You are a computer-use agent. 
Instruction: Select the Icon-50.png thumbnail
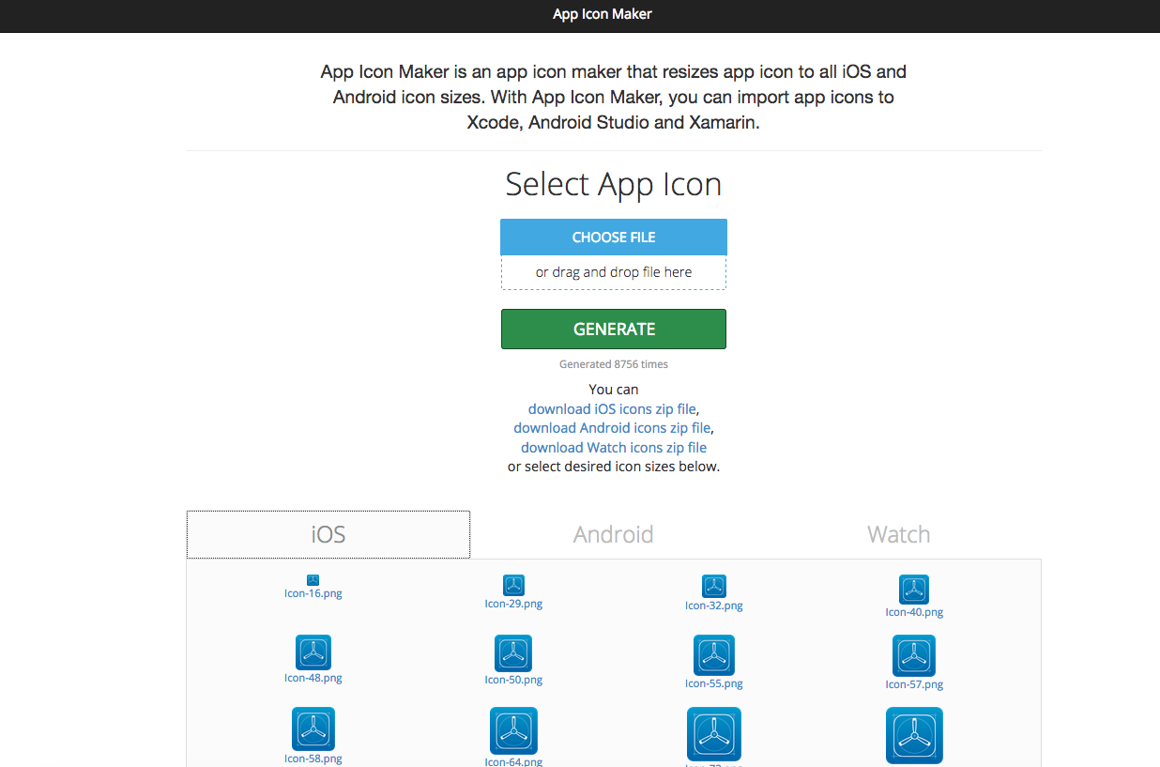[x=513, y=655]
